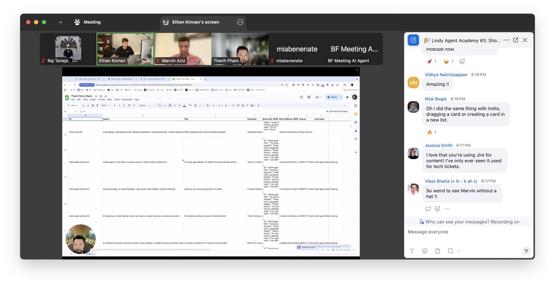Open zoom level 100% dropdown in Sheets
Image resolution: width=555 pixels, height=286 pixels.
click(x=105, y=105)
